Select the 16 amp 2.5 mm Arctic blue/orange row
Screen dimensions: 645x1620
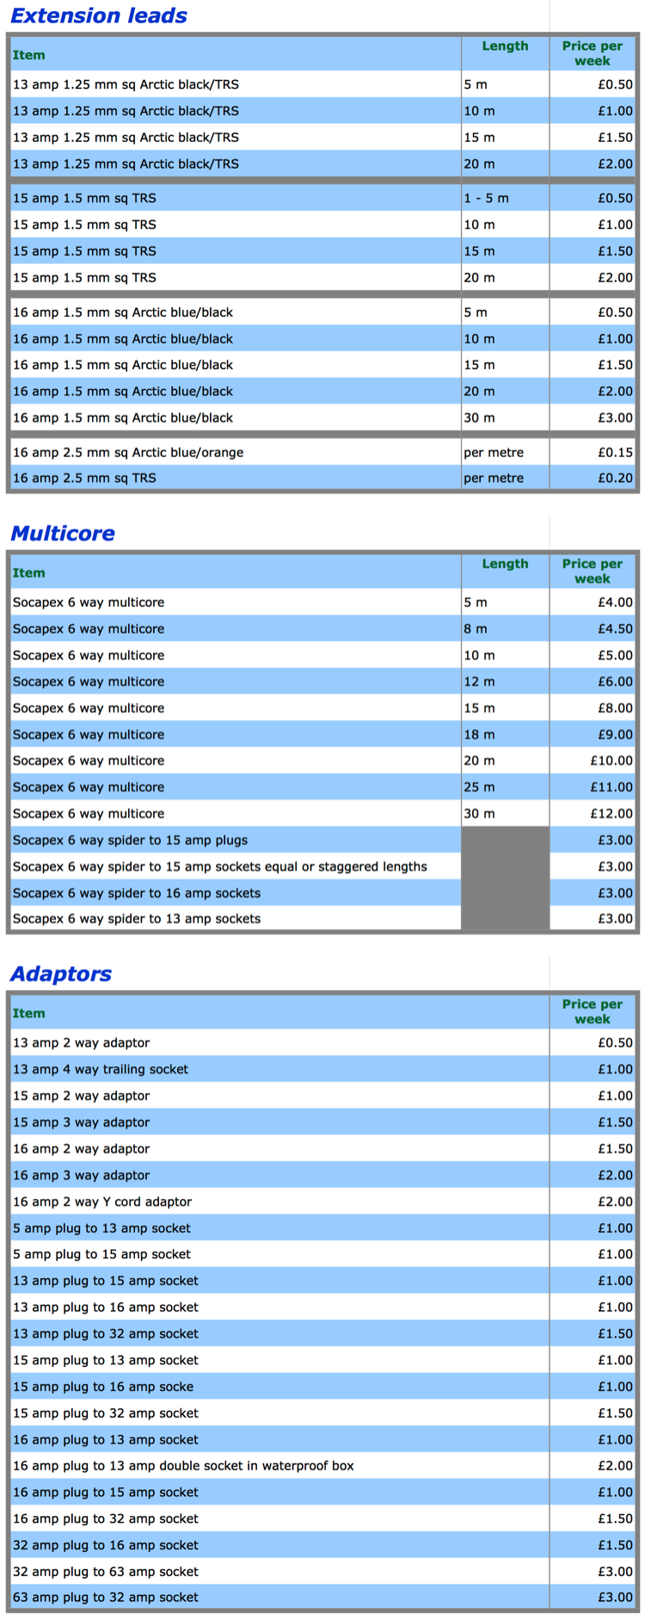[x=128, y=453]
